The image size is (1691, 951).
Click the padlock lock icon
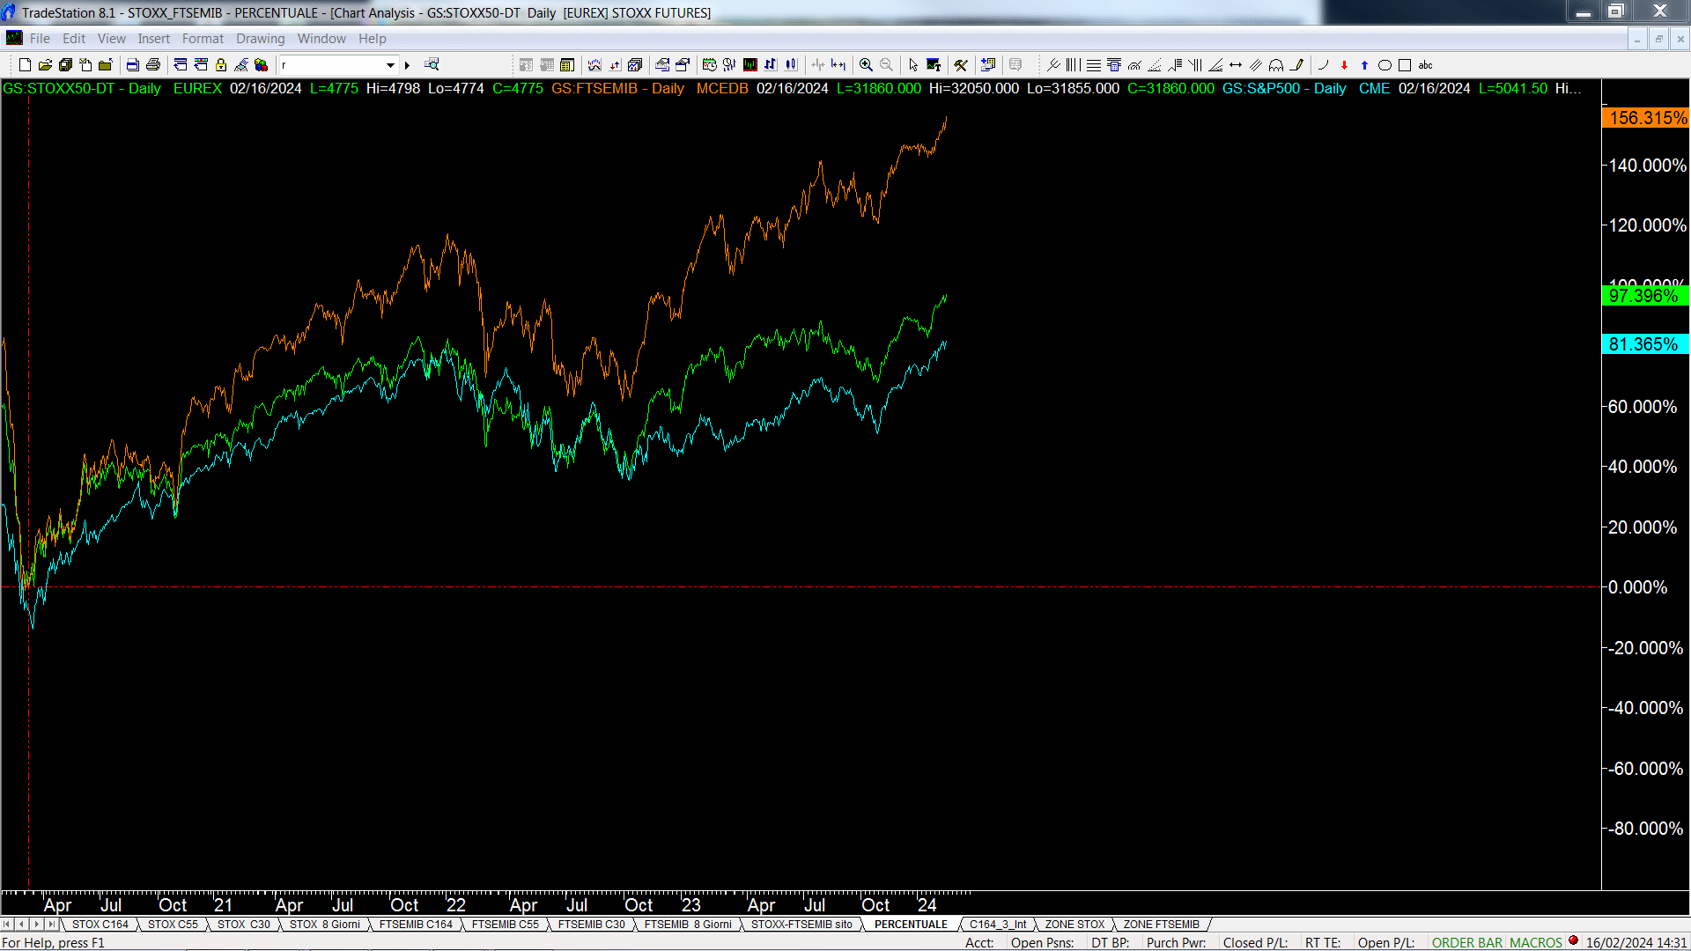click(221, 65)
